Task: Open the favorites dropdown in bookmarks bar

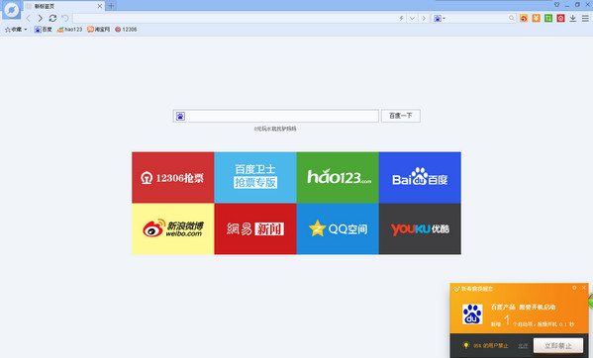Action: click(16, 29)
